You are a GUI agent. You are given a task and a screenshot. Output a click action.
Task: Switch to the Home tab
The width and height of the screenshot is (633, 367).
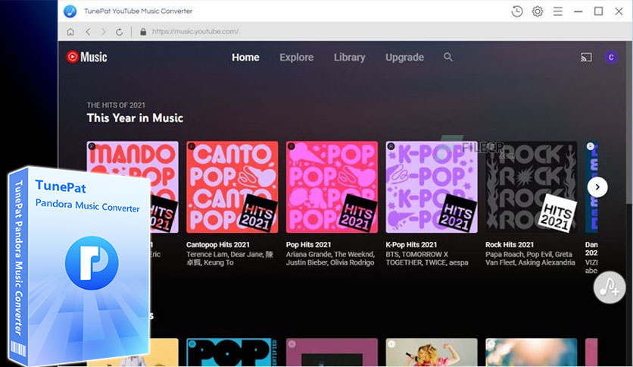(245, 58)
